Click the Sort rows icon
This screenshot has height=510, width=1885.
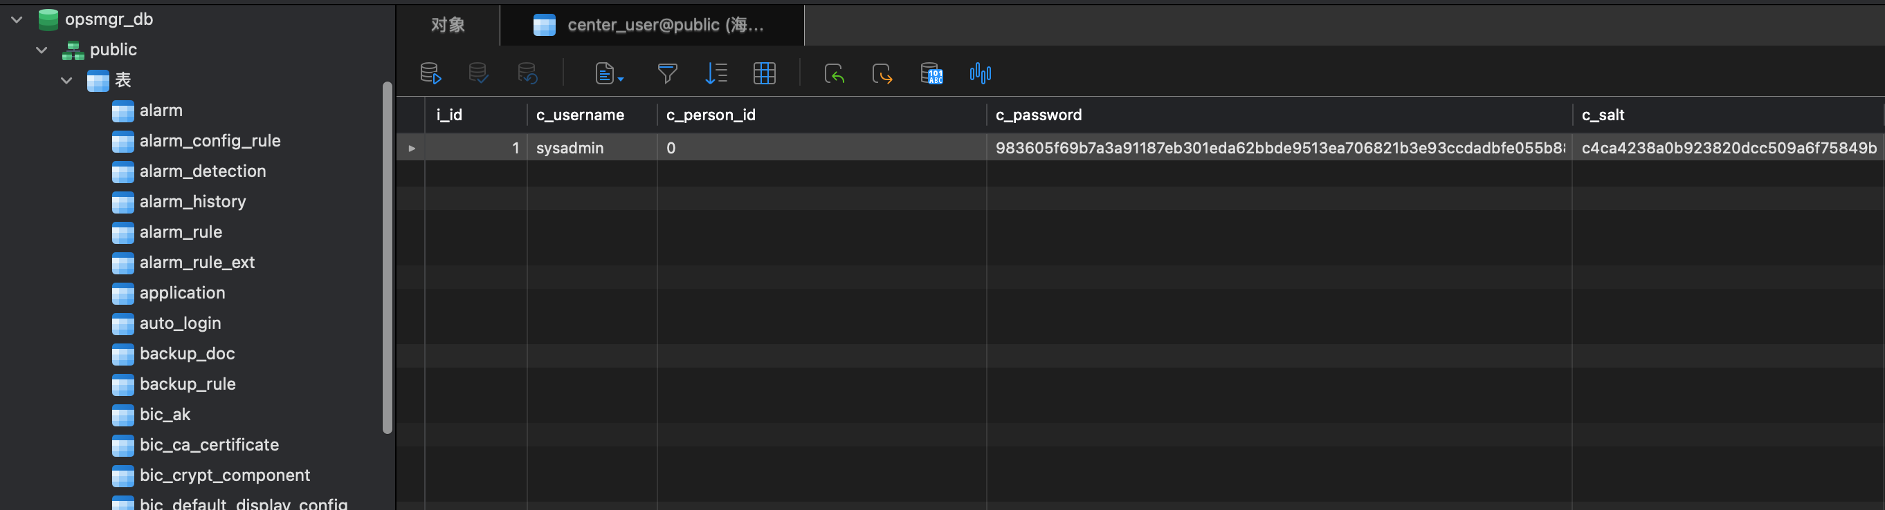coord(716,73)
